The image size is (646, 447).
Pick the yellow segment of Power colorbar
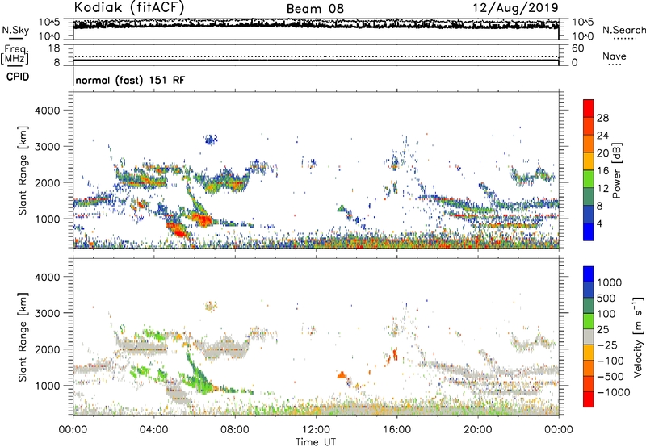[x=589, y=161]
